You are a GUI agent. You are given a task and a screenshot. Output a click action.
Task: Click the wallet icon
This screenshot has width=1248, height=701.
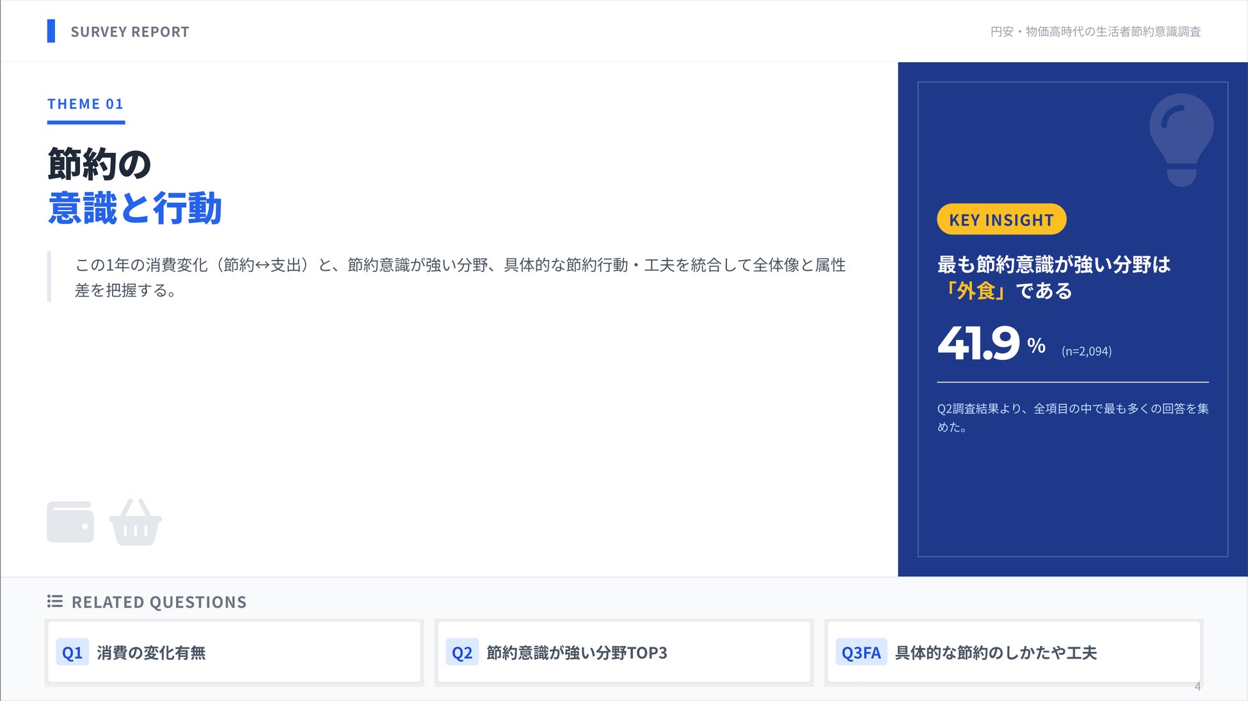(x=70, y=522)
